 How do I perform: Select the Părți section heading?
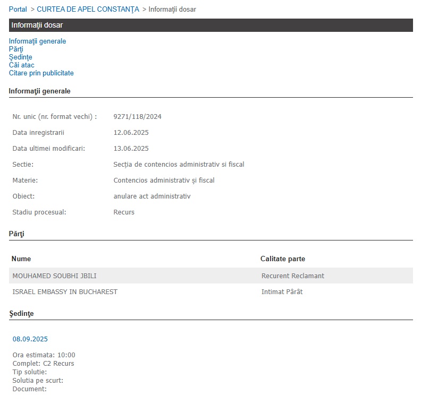[x=16, y=234]
